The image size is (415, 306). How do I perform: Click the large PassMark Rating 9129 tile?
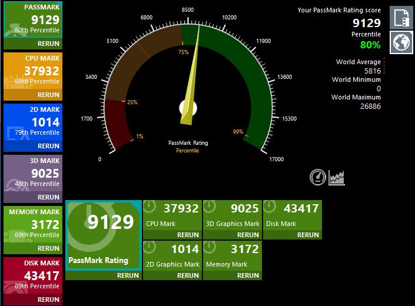click(x=104, y=235)
